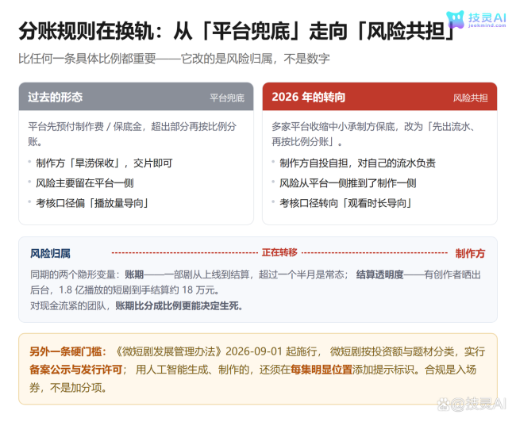Click the 风险归属 label

coord(50,253)
